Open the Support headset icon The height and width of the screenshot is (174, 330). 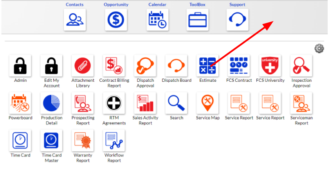(x=237, y=20)
